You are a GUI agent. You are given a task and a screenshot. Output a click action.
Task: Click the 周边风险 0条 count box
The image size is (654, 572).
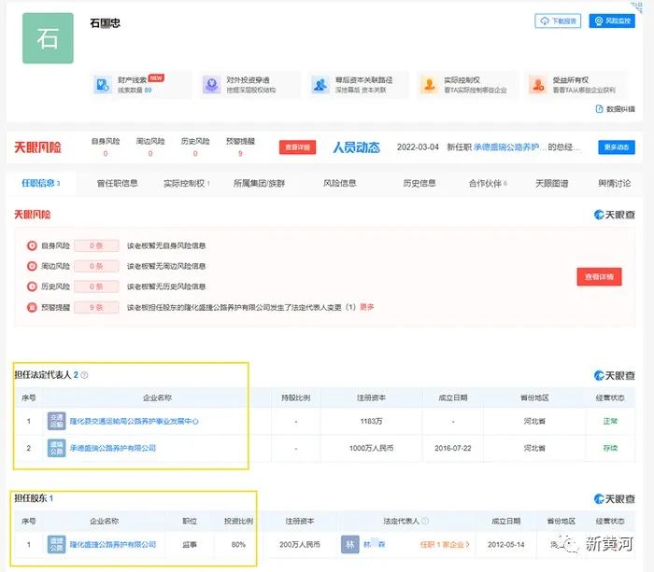[x=96, y=266]
